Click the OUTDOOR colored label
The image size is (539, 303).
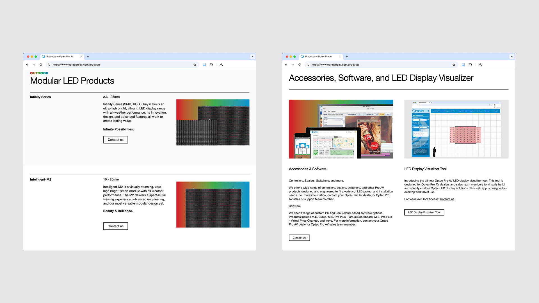click(x=39, y=73)
